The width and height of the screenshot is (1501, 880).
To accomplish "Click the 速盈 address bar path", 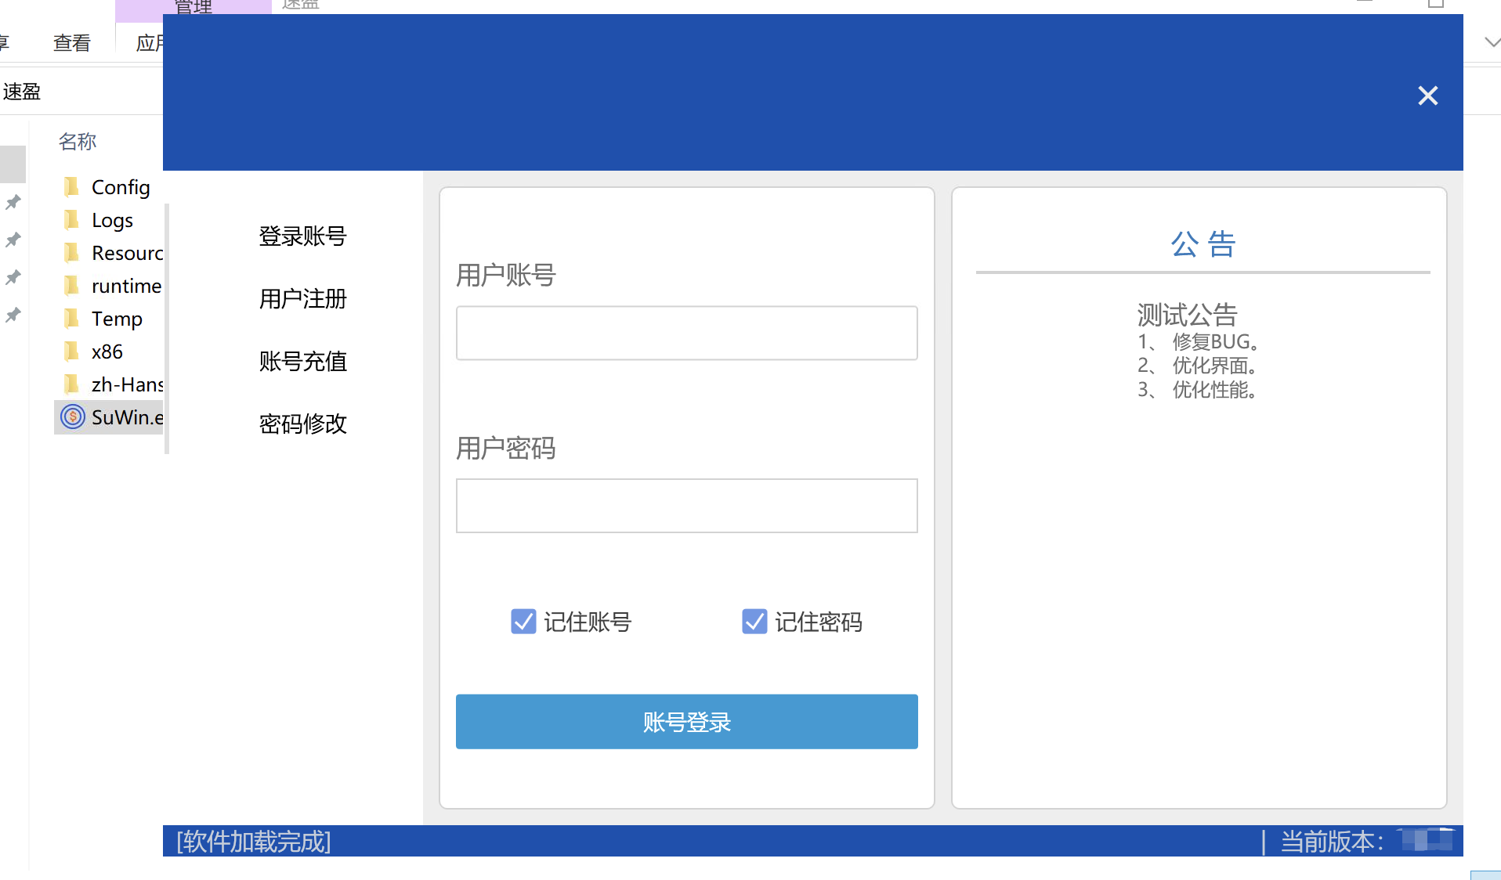I will click(22, 92).
